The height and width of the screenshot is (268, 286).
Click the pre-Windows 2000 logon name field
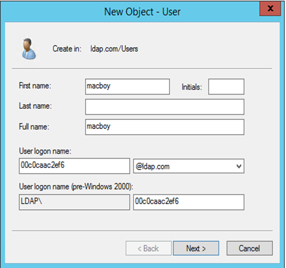(188, 202)
